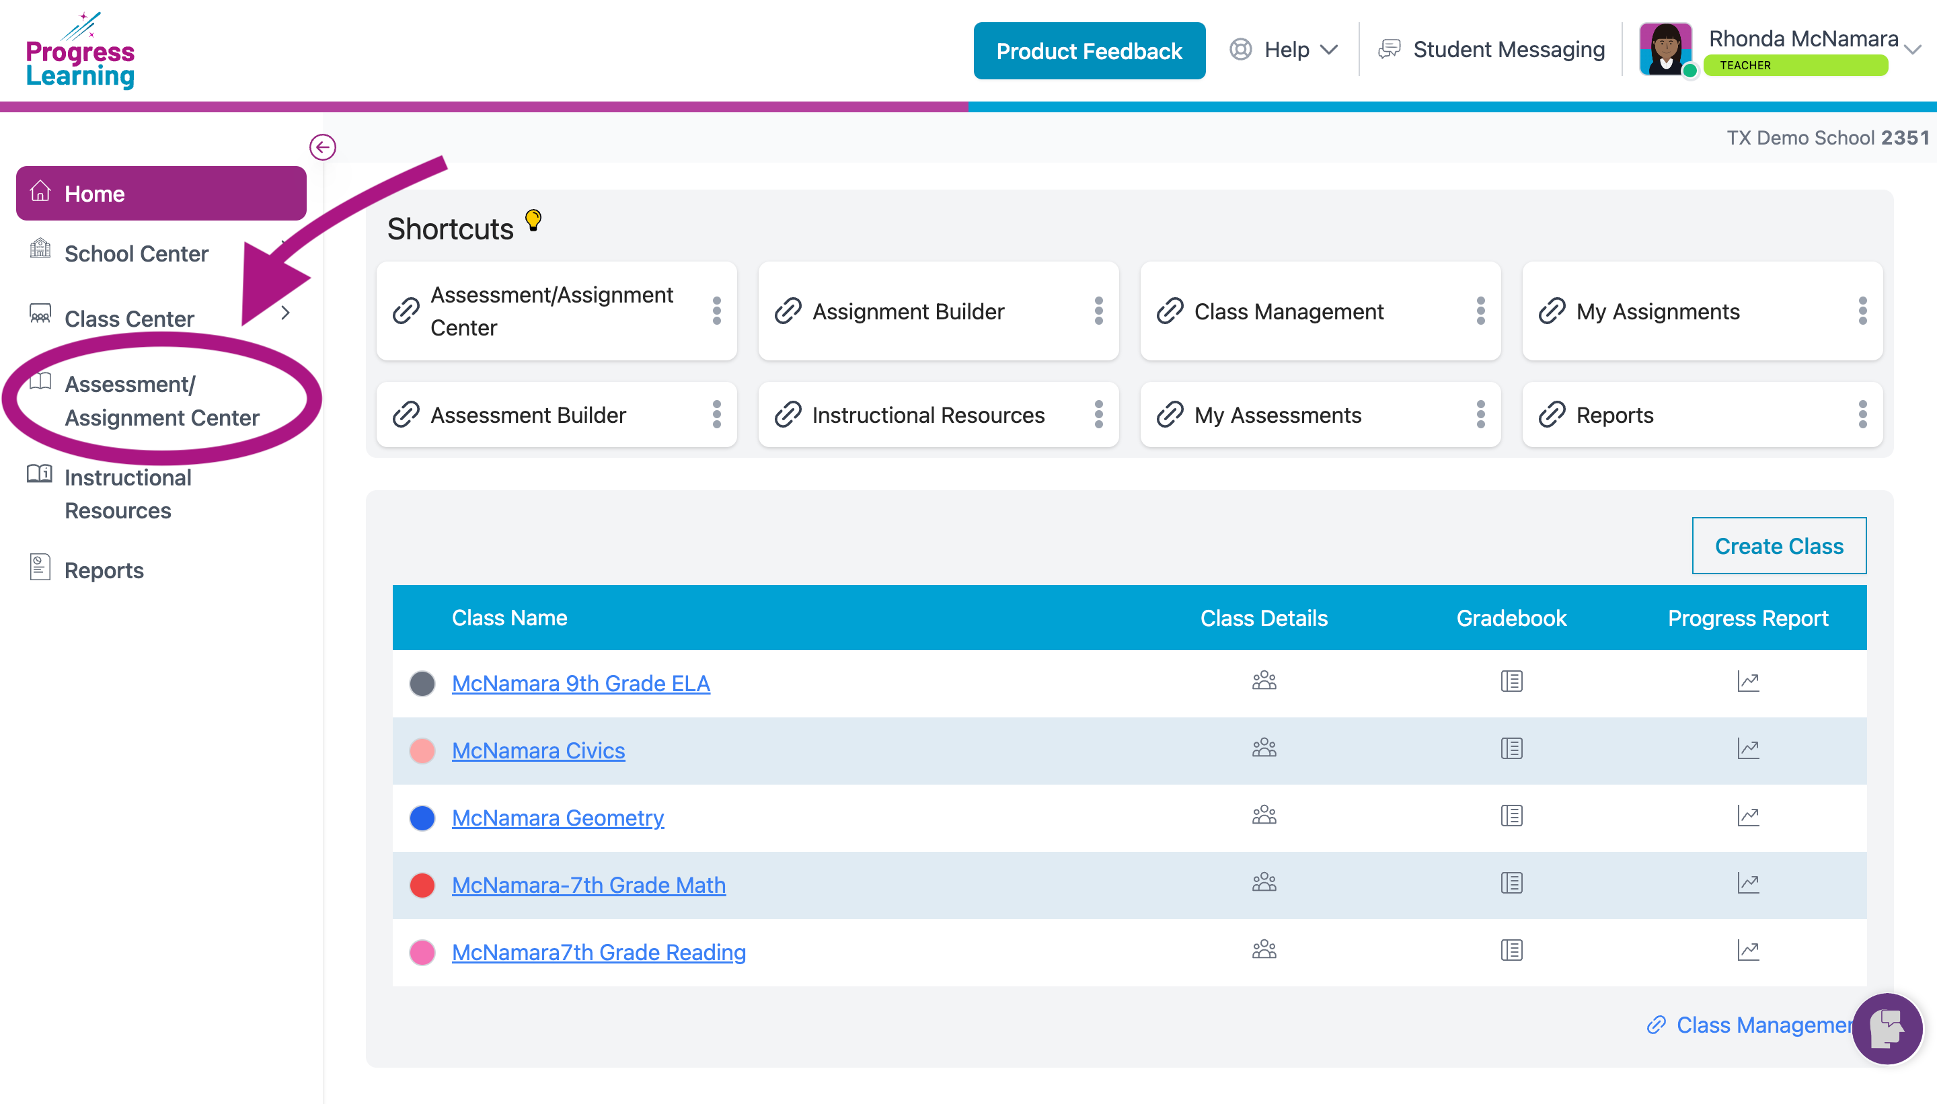
Task: Open the Reports shortcut card
Action: tap(1702, 415)
